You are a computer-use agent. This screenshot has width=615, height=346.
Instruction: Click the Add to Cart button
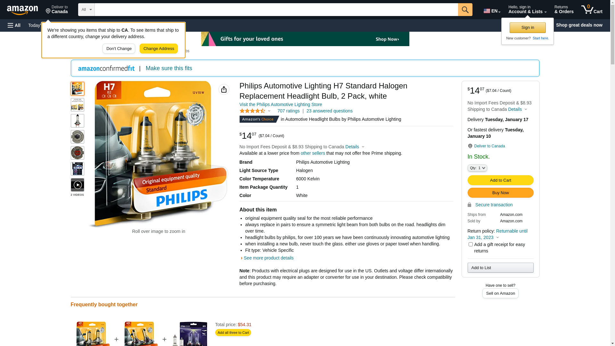tap(500, 180)
